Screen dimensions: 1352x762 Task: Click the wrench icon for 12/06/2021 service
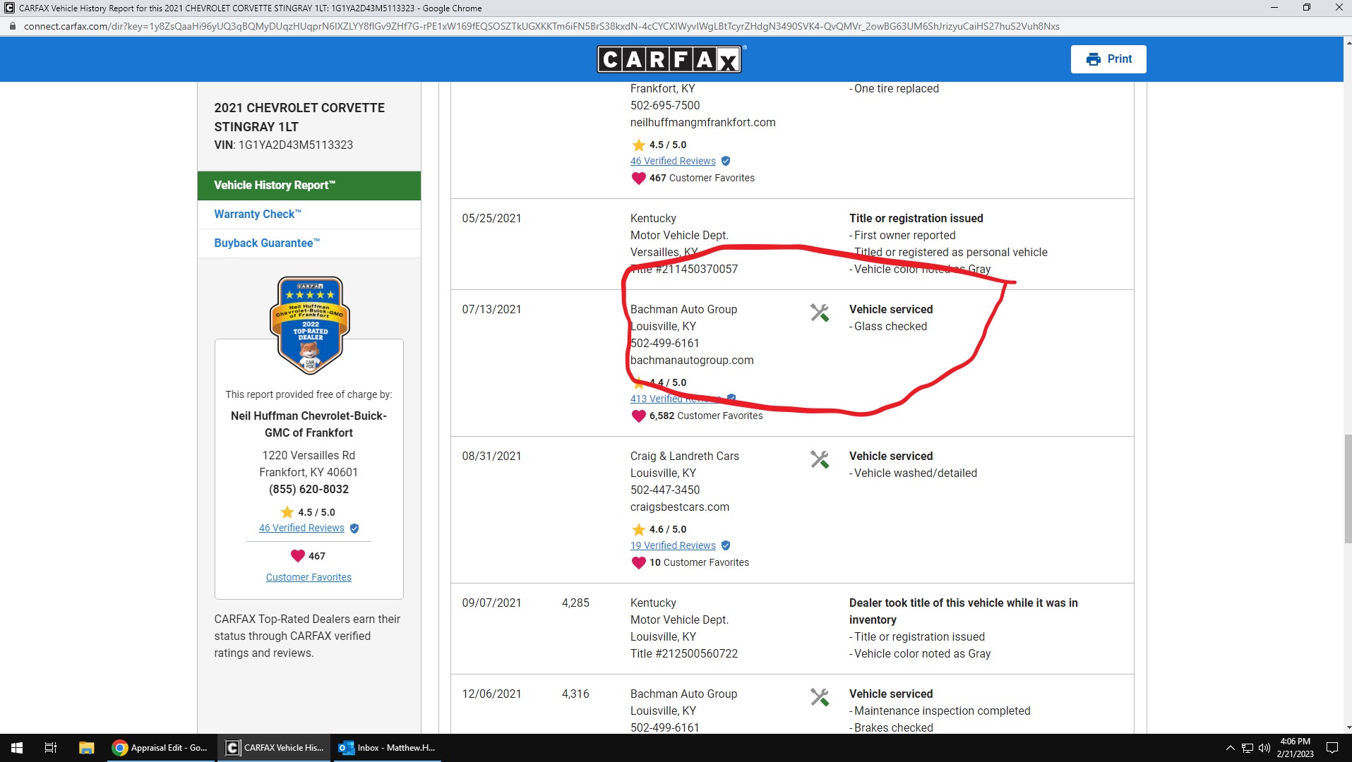coord(819,697)
